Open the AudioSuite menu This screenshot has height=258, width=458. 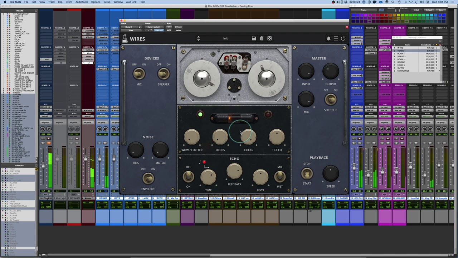pos(82,2)
